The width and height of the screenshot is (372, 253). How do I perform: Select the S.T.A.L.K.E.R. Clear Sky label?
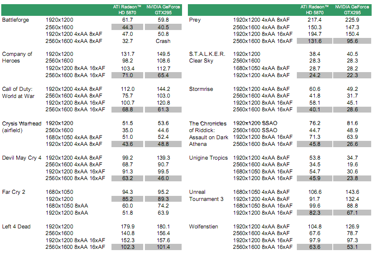(207, 58)
